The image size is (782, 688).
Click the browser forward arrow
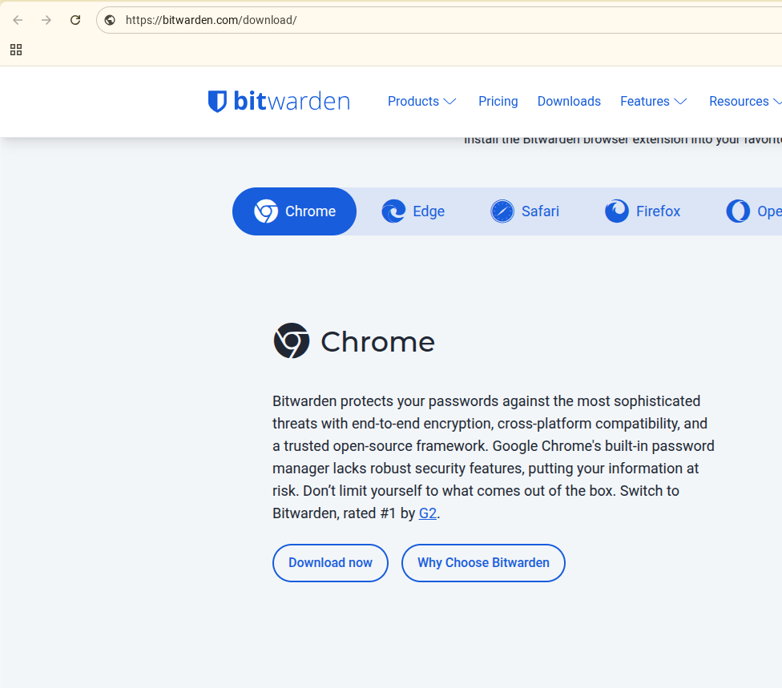click(46, 20)
